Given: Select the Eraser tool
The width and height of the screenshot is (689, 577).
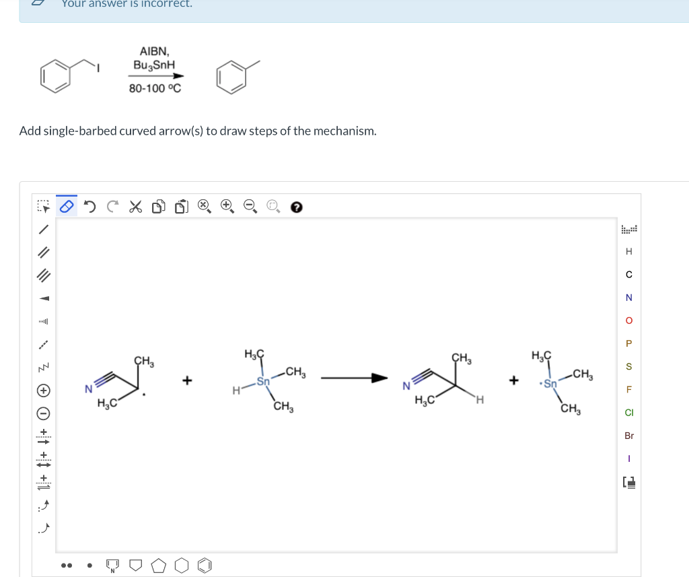Looking at the screenshot, I should pyautogui.click(x=66, y=206).
